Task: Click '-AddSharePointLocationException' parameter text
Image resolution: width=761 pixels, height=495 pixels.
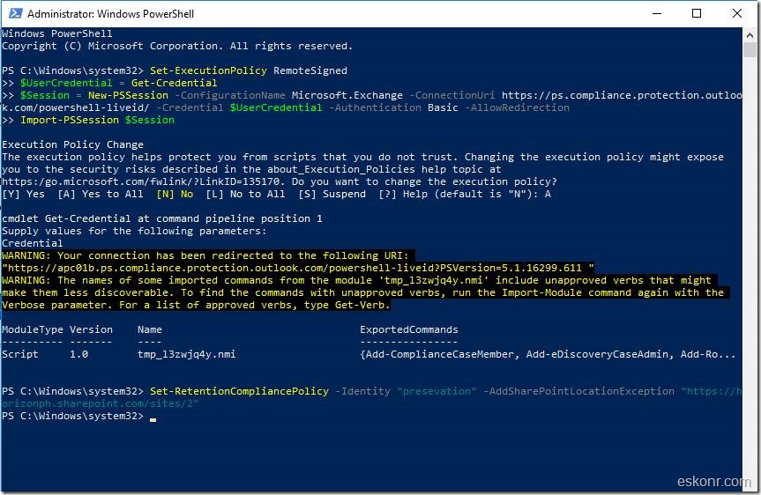Action: (578, 391)
